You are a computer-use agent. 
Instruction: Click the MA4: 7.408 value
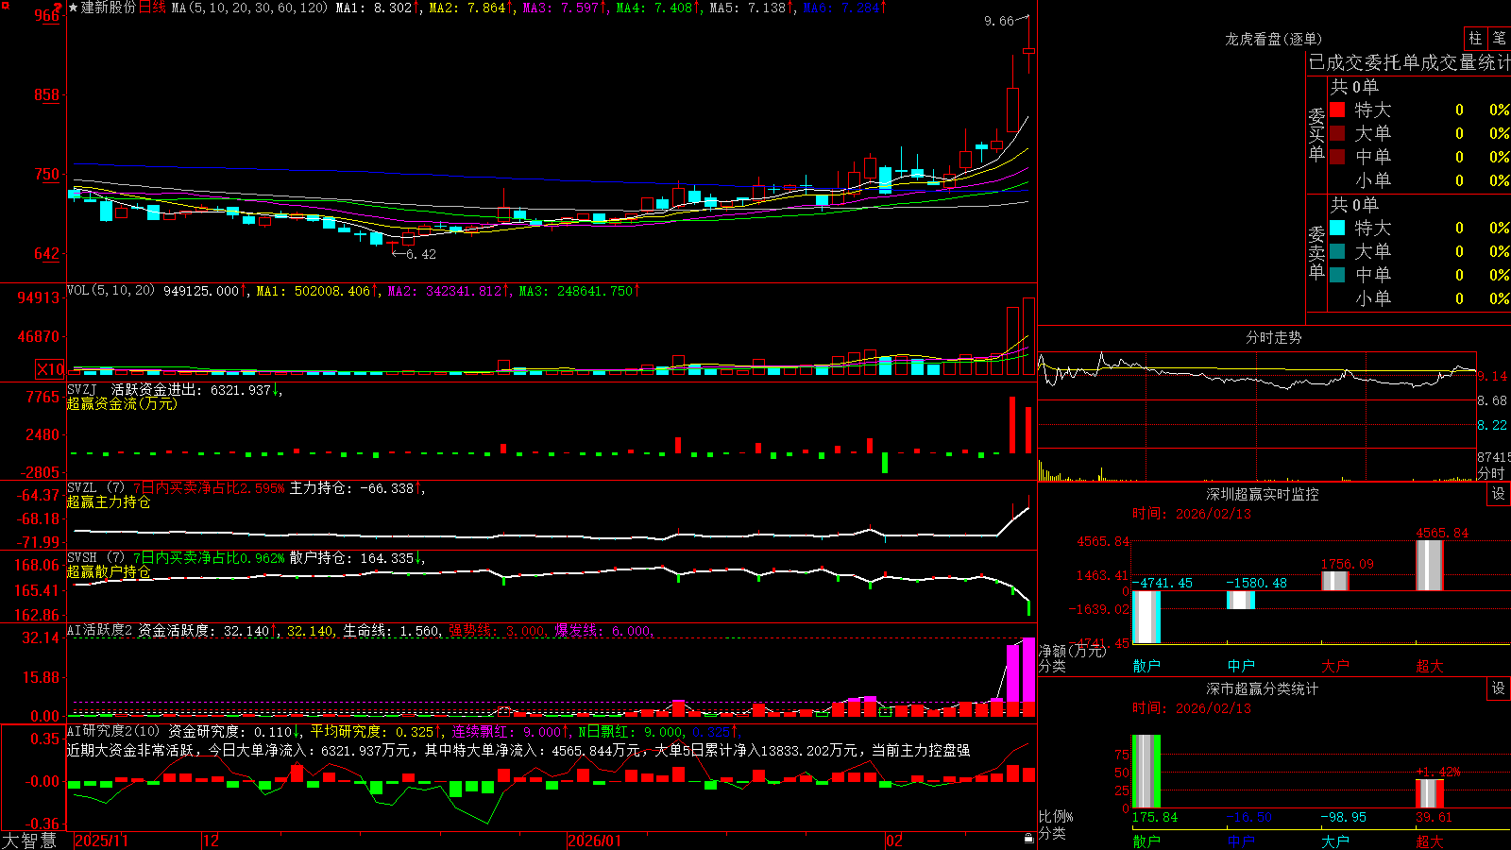(658, 8)
